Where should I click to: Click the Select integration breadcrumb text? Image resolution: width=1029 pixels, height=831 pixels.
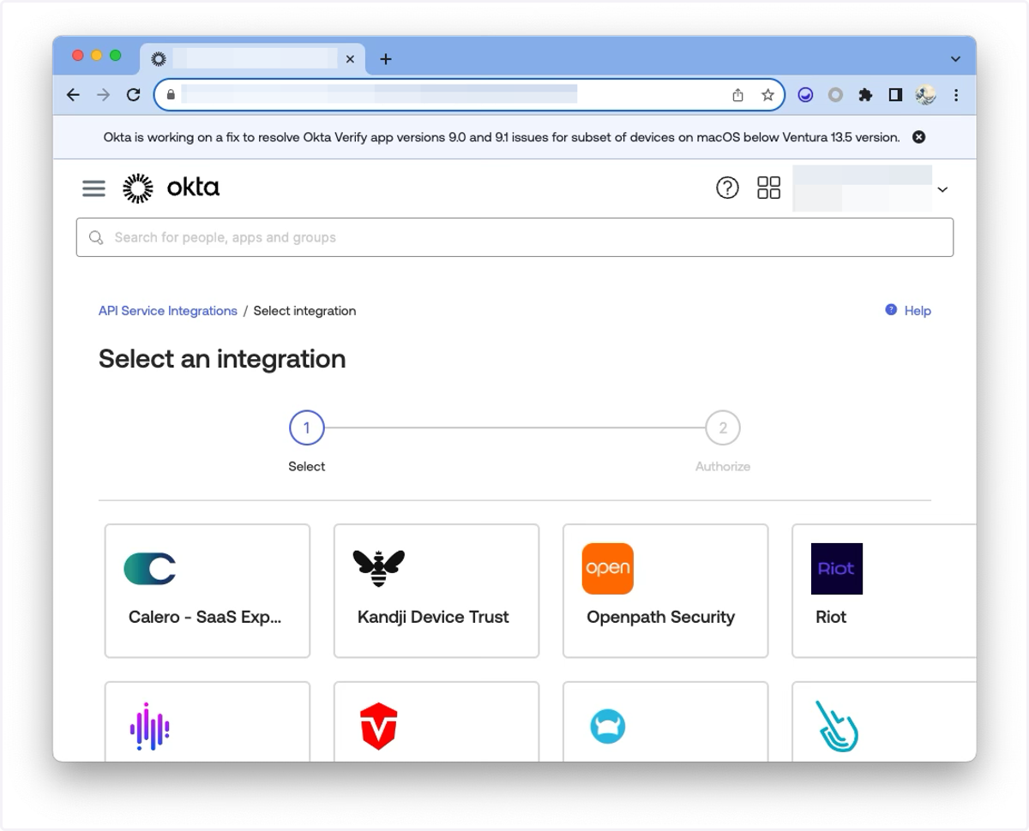coord(304,311)
